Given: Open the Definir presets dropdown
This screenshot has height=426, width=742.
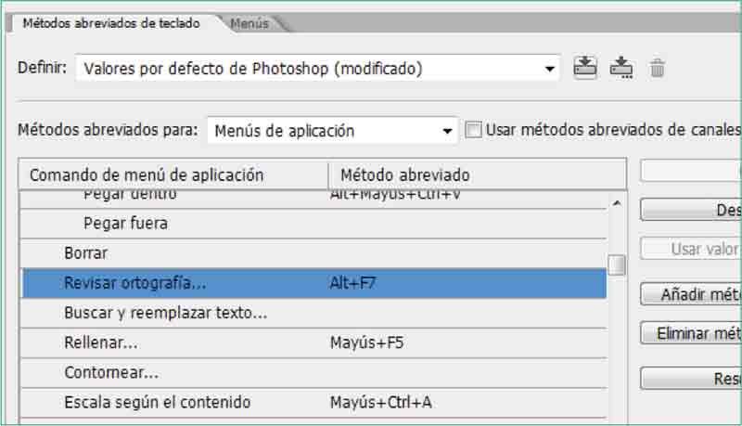Looking at the screenshot, I should (x=550, y=69).
